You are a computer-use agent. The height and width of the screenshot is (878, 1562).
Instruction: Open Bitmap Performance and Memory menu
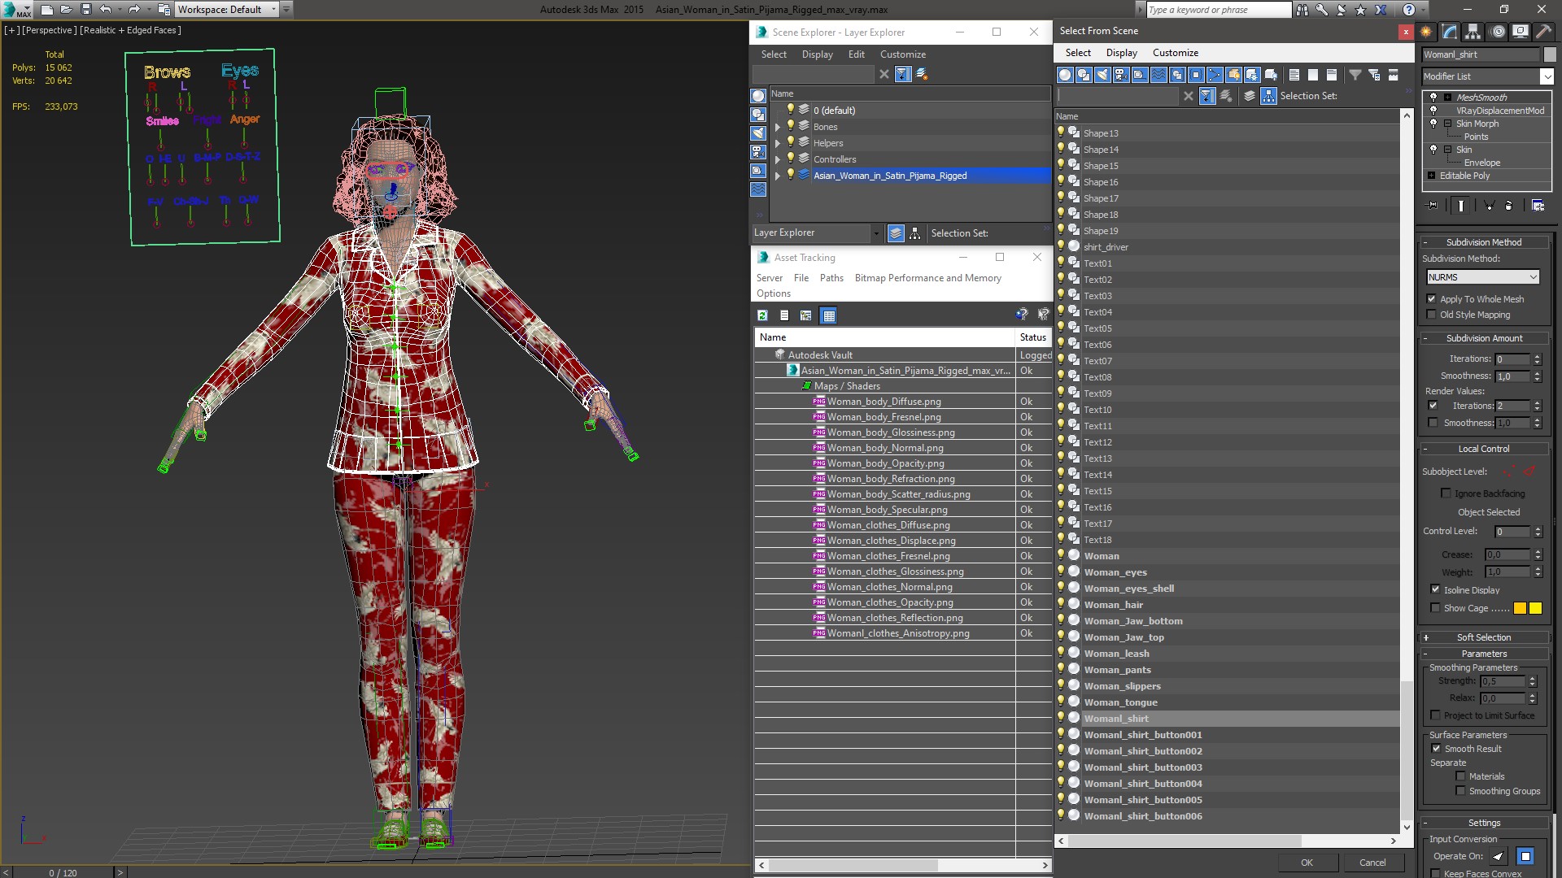927,278
